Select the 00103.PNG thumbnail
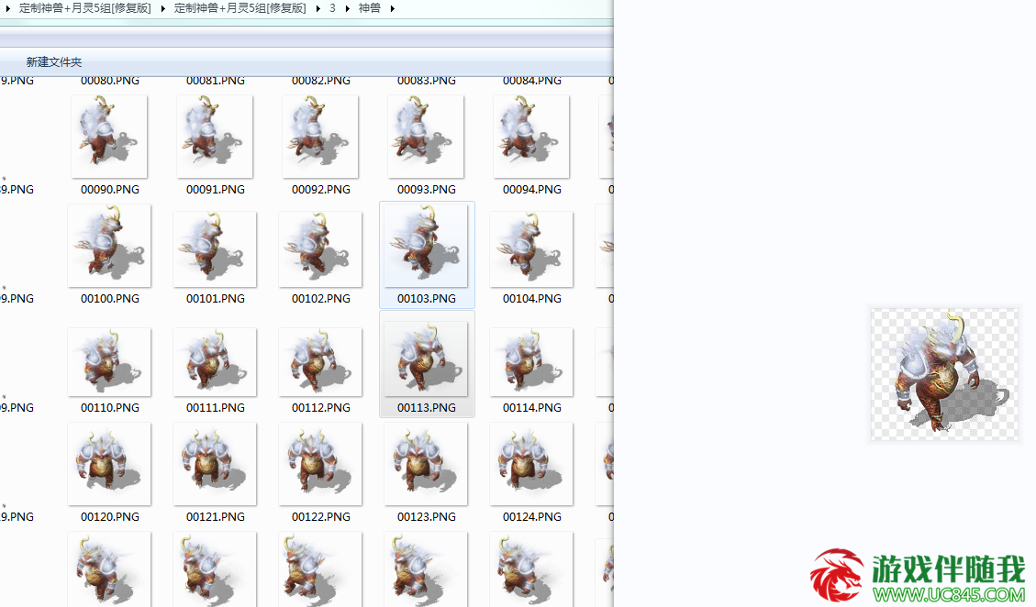The width and height of the screenshot is (1036, 607). coord(426,247)
